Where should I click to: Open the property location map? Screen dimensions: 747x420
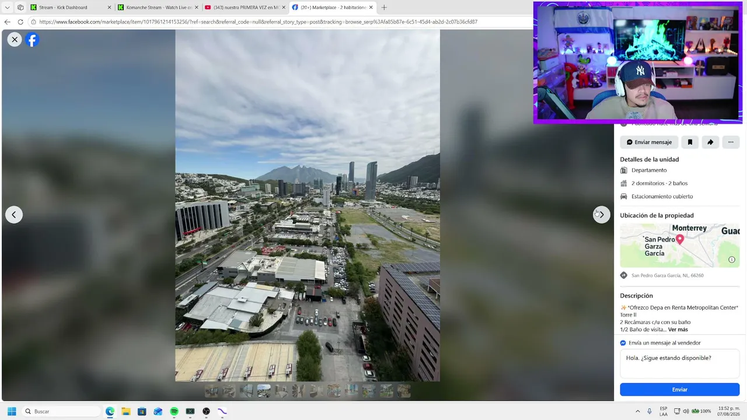[679, 246]
